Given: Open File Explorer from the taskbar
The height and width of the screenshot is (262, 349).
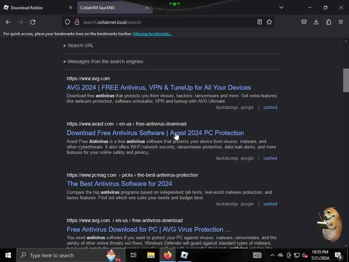Looking at the screenshot, I should (x=151, y=255).
